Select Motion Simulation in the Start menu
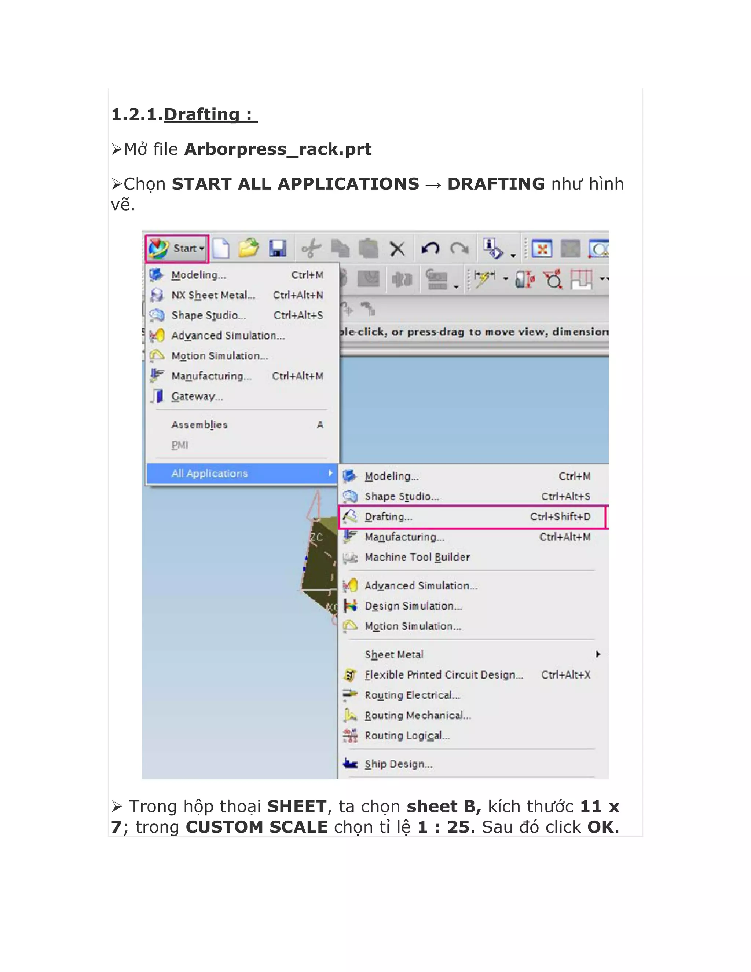 [242, 356]
